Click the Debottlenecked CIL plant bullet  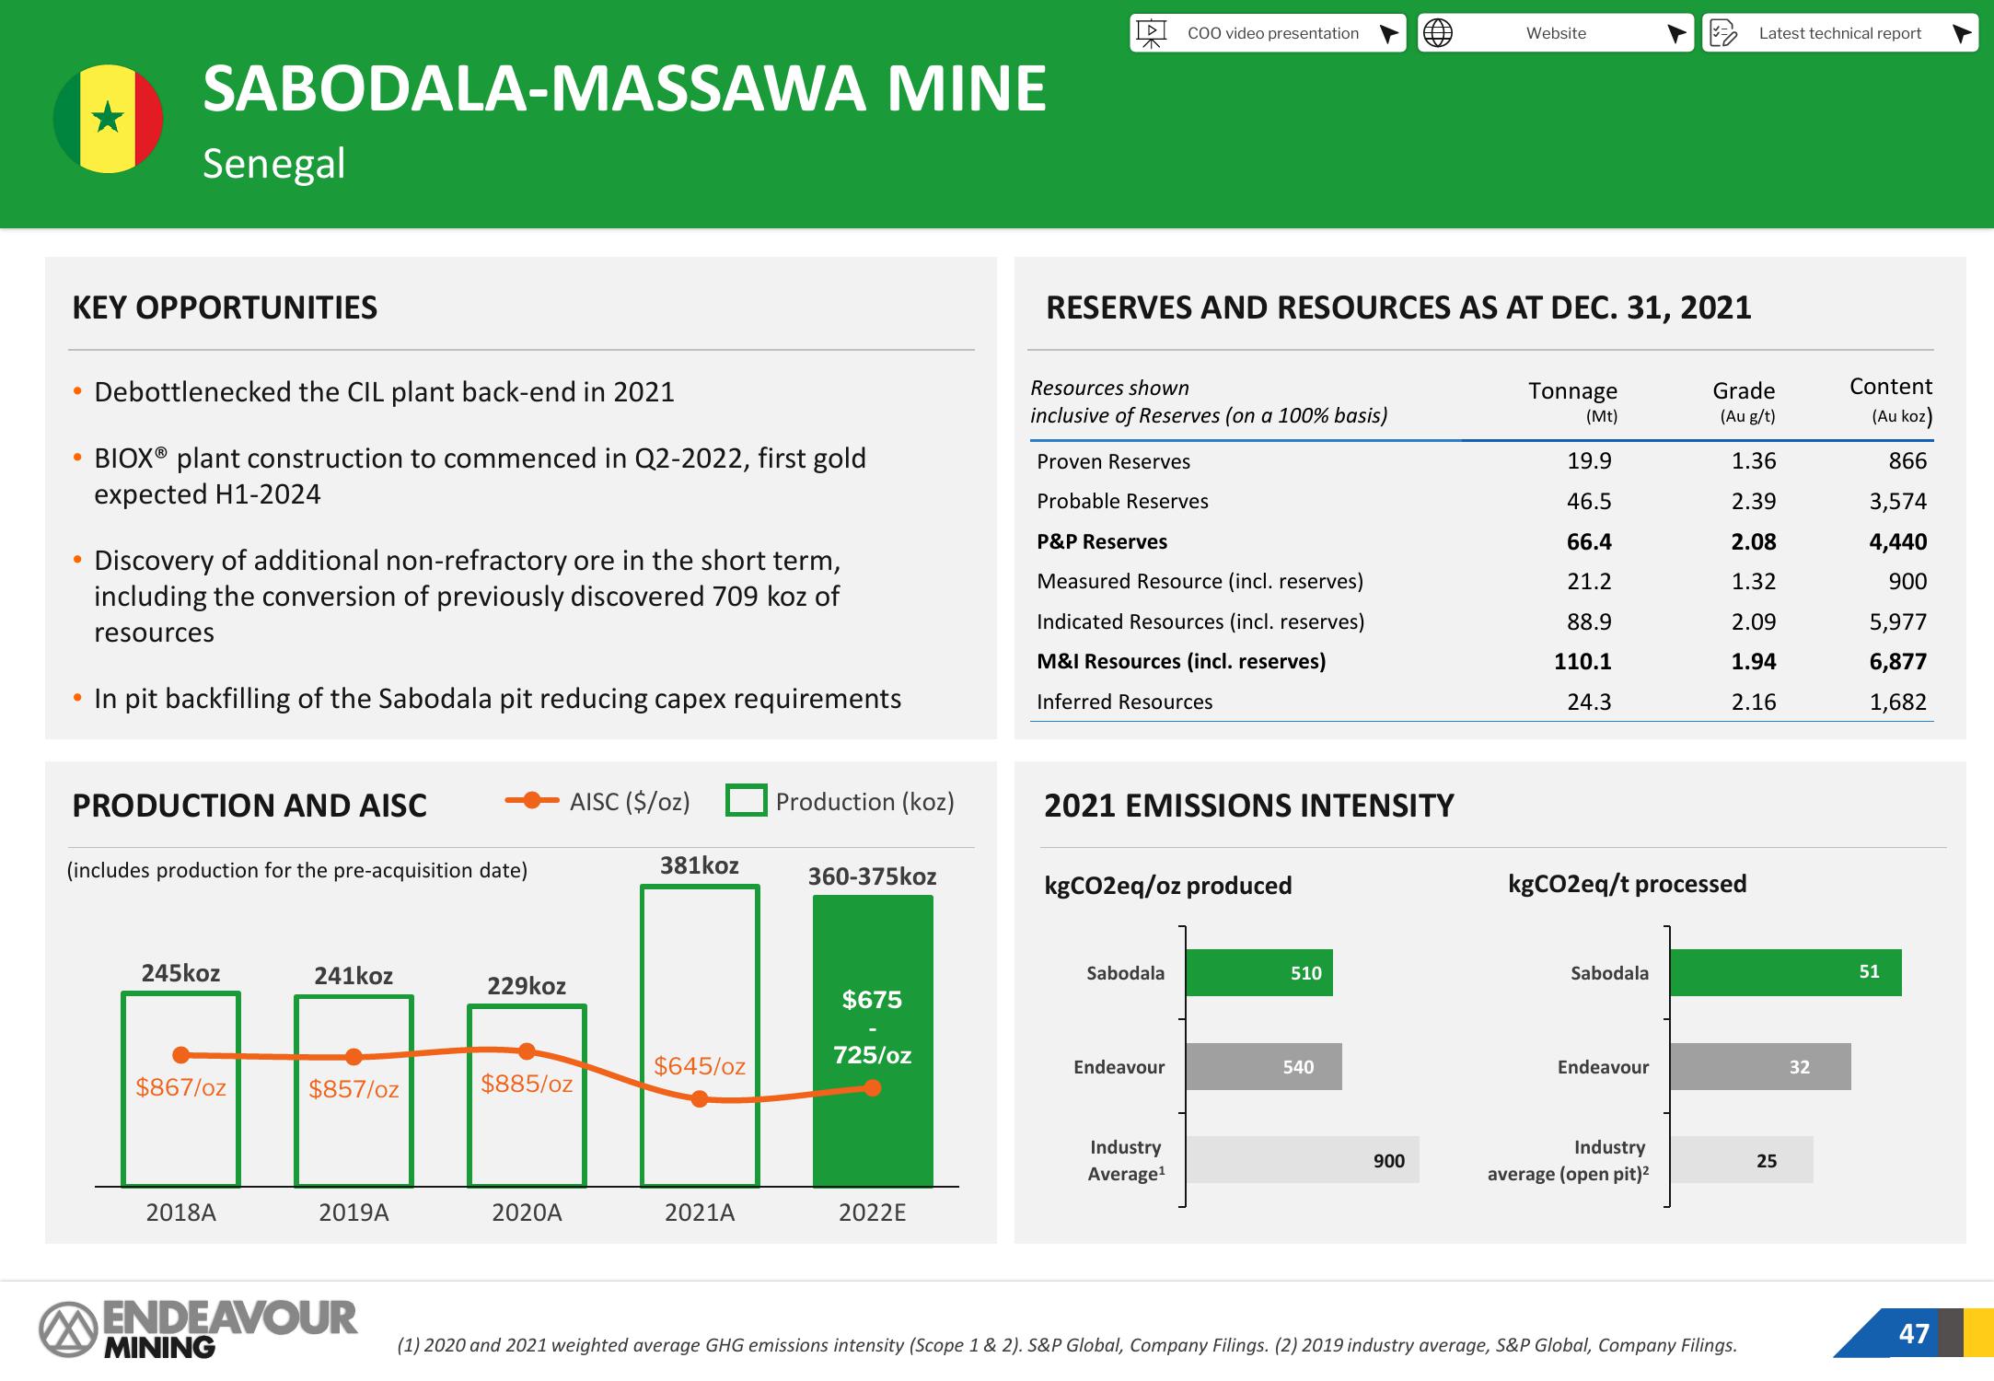[x=384, y=392]
